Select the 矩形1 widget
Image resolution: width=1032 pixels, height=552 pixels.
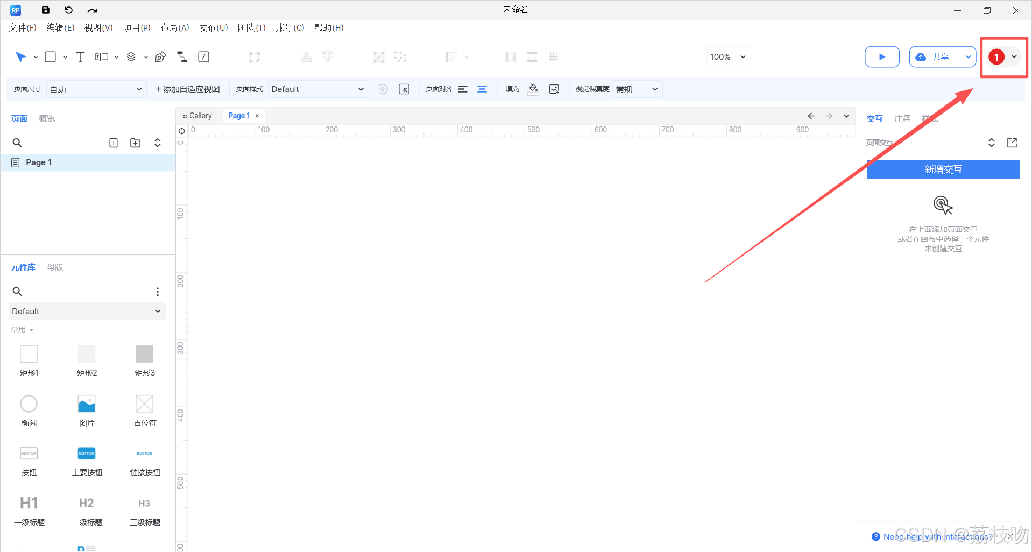coord(29,361)
